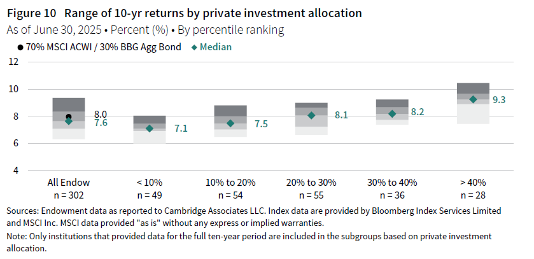Select the 10% to 20% median diamond
The width and height of the screenshot is (534, 259).
coord(230,123)
